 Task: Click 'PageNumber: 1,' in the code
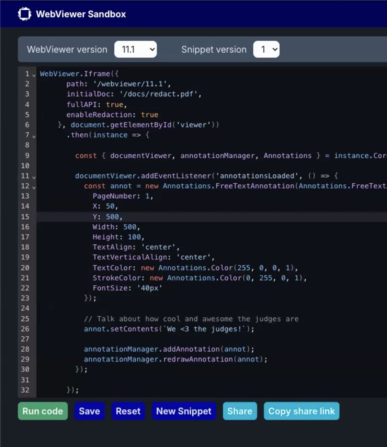123,196
